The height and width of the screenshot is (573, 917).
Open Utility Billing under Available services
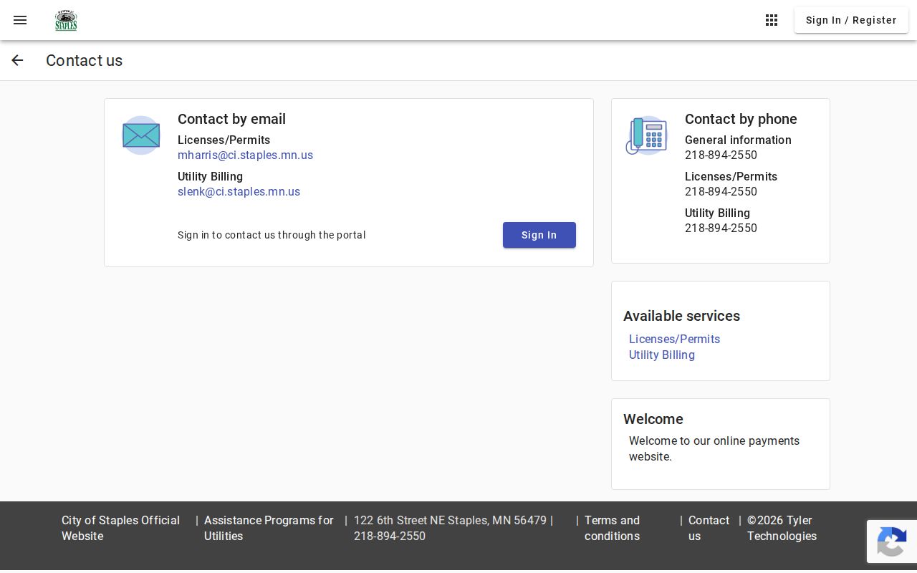[x=662, y=355]
